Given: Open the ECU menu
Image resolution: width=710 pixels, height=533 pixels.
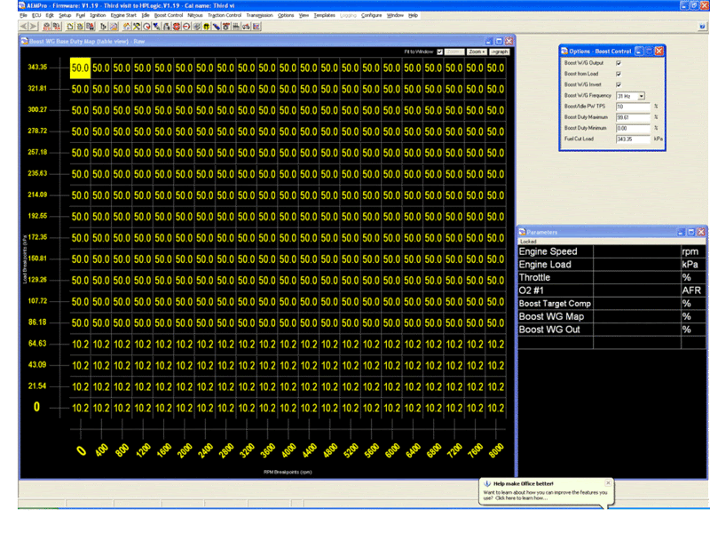Looking at the screenshot, I should (36, 15).
